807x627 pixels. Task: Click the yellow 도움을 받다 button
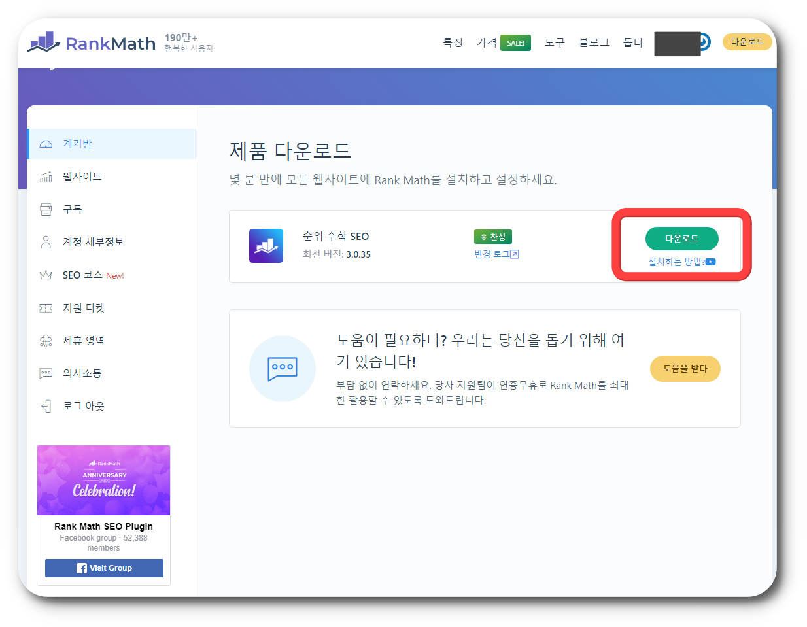pyautogui.click(x=685, y=368)
